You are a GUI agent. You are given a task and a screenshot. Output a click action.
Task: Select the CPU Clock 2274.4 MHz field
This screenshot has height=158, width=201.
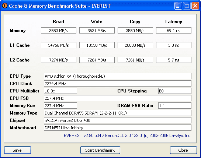tap(118, 84)
